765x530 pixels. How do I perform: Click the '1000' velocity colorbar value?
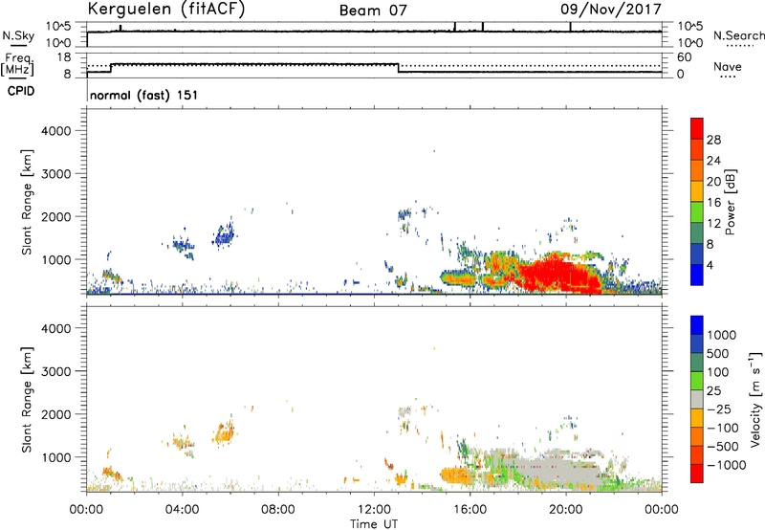(x=722, y=335)
